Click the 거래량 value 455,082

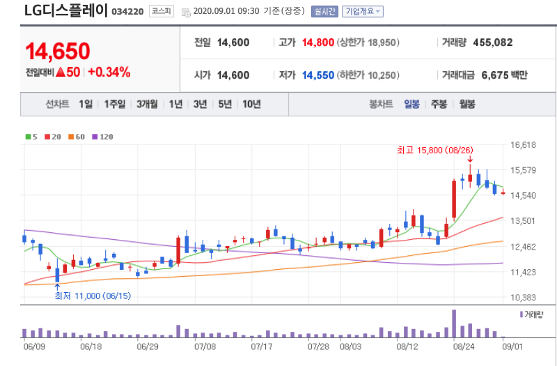(493, 43)
